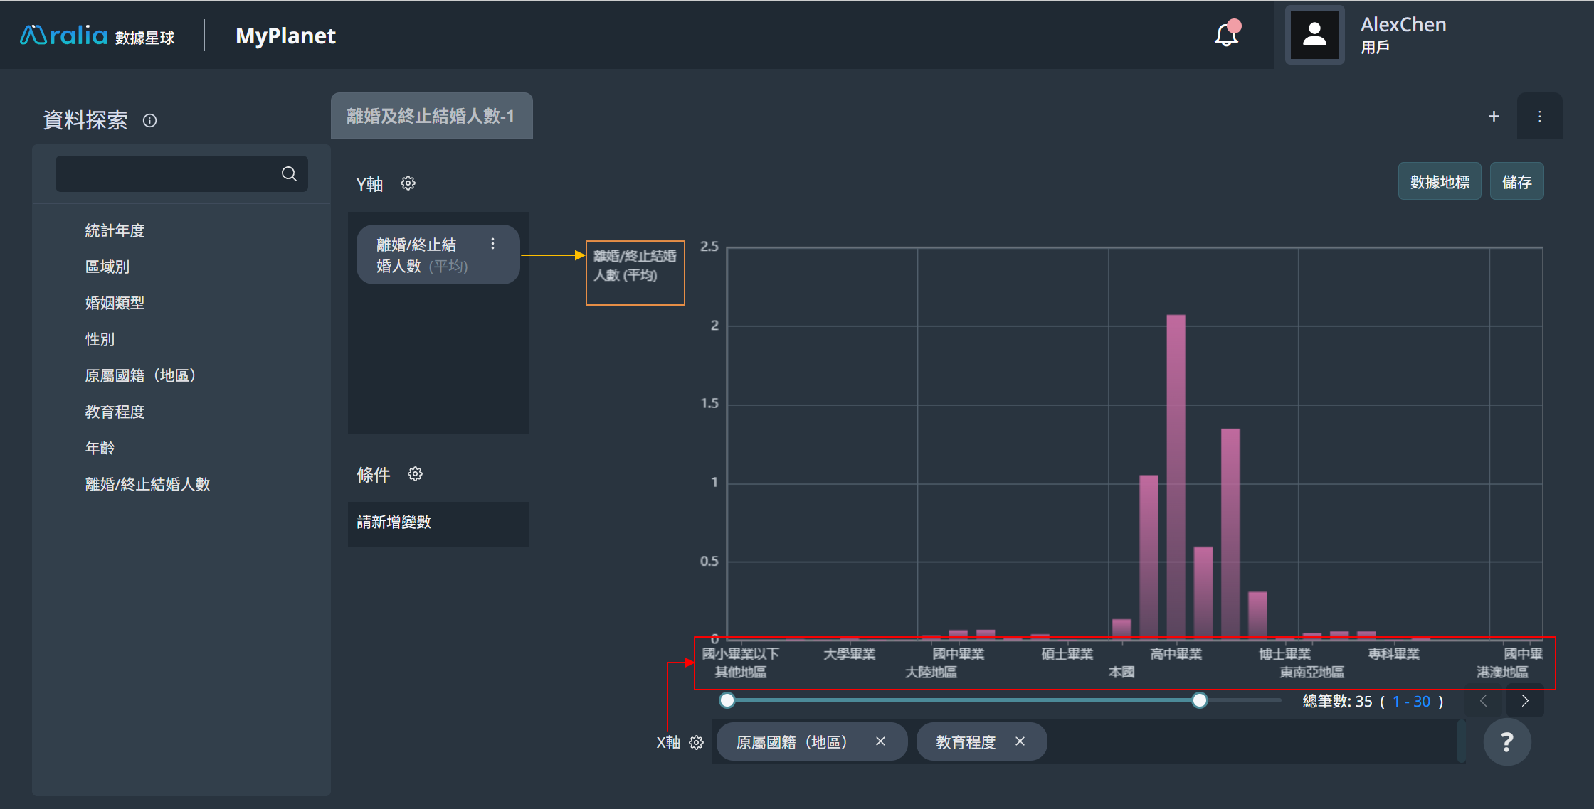Open the tab bar more options menu
Screen dimensions: 1594x809
[1539, 116]
